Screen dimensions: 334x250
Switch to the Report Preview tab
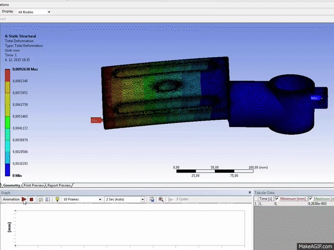point(59,186)
